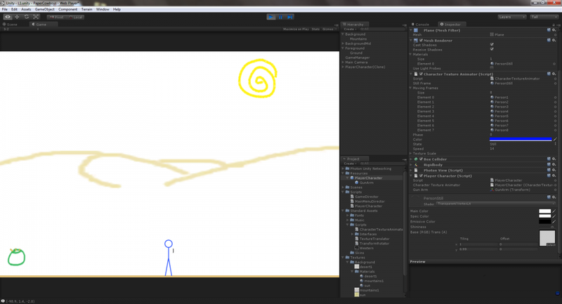
Task: Switch to the Scene tab
Action: pyautogui.click(x=11, y=25)
